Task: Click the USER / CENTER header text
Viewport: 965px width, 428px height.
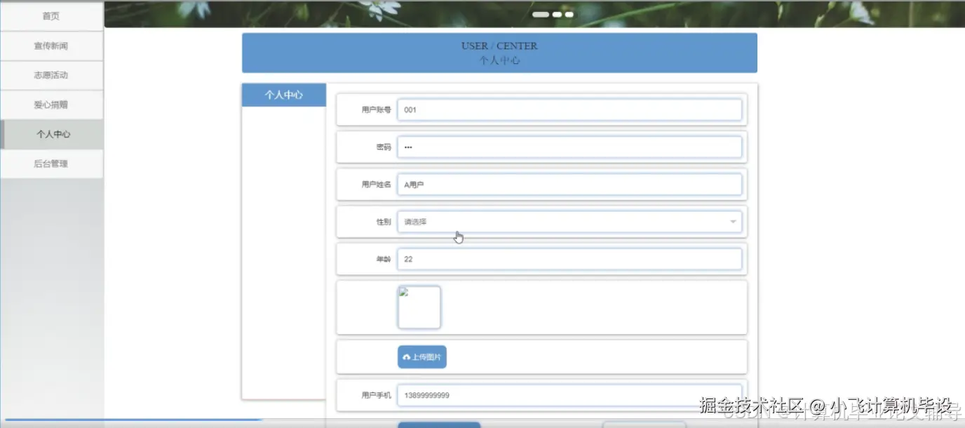Action: pyautogui.click(x=499, y=46)
